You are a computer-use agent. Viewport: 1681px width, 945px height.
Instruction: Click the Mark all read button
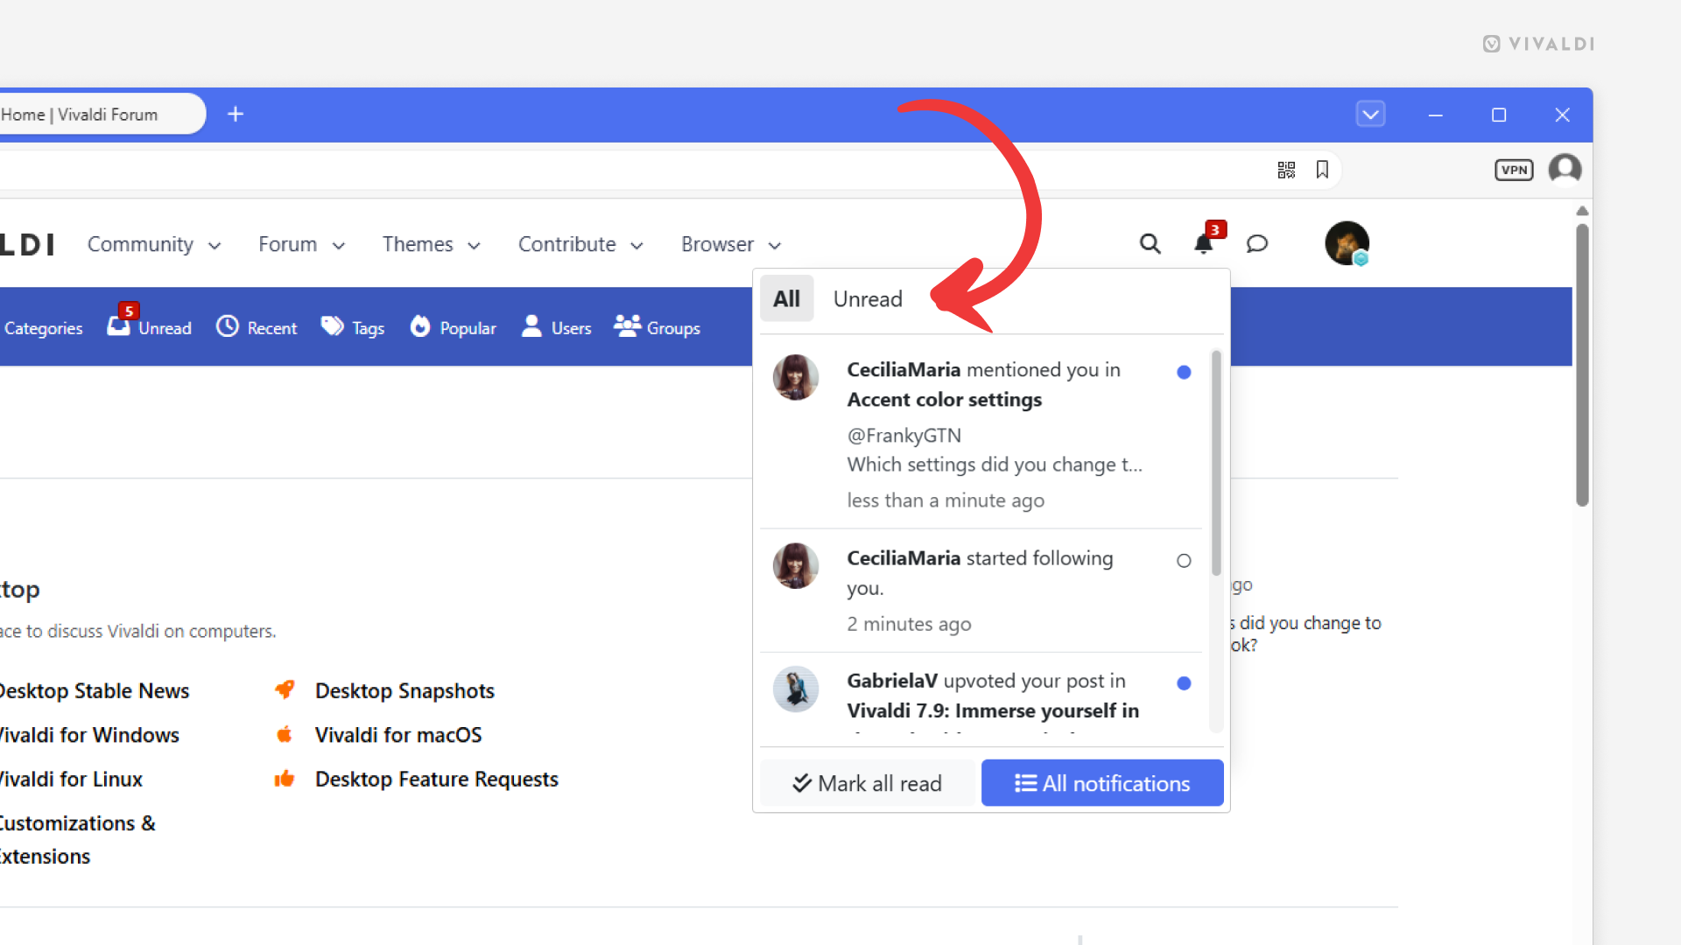tap(867, 782)
